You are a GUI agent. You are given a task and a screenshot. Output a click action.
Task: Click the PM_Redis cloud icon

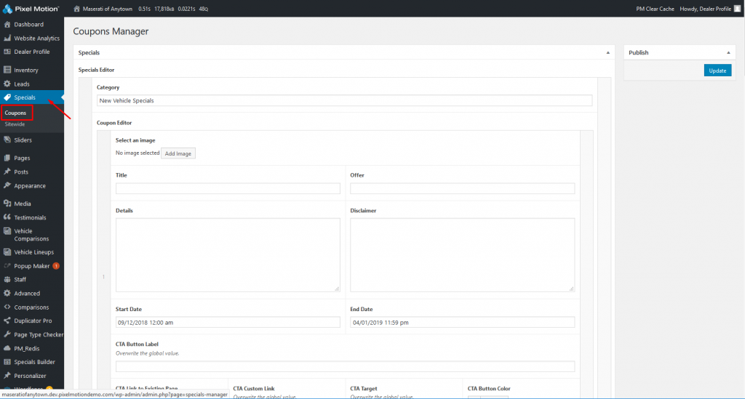pos(7,348)
